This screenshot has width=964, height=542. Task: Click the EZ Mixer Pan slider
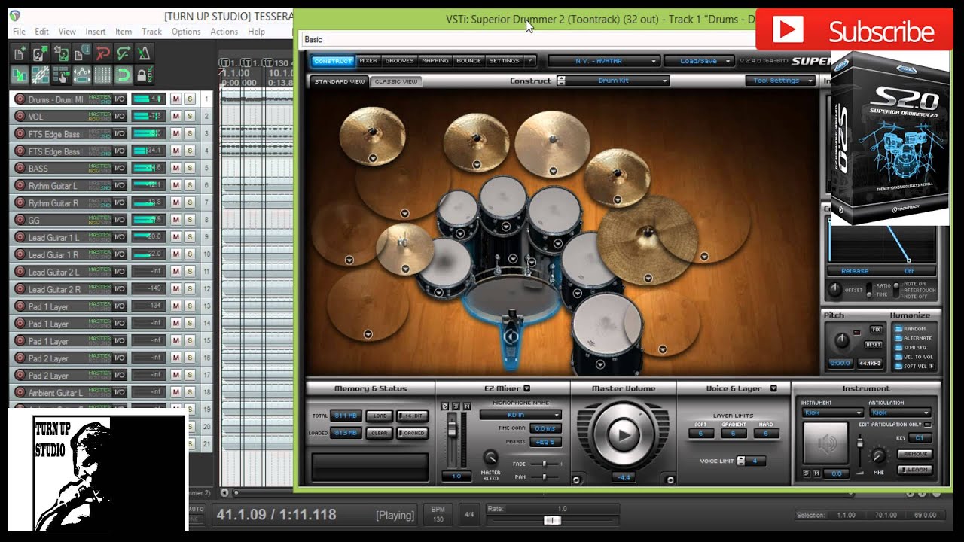tap(545, 477)
